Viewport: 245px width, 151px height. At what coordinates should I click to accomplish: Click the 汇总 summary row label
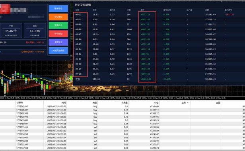point(78,79)
